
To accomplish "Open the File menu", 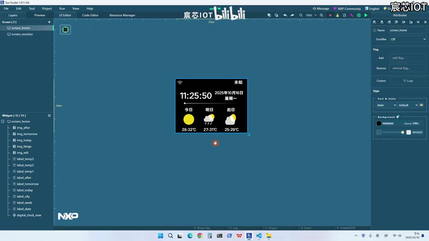I will 6,8.
